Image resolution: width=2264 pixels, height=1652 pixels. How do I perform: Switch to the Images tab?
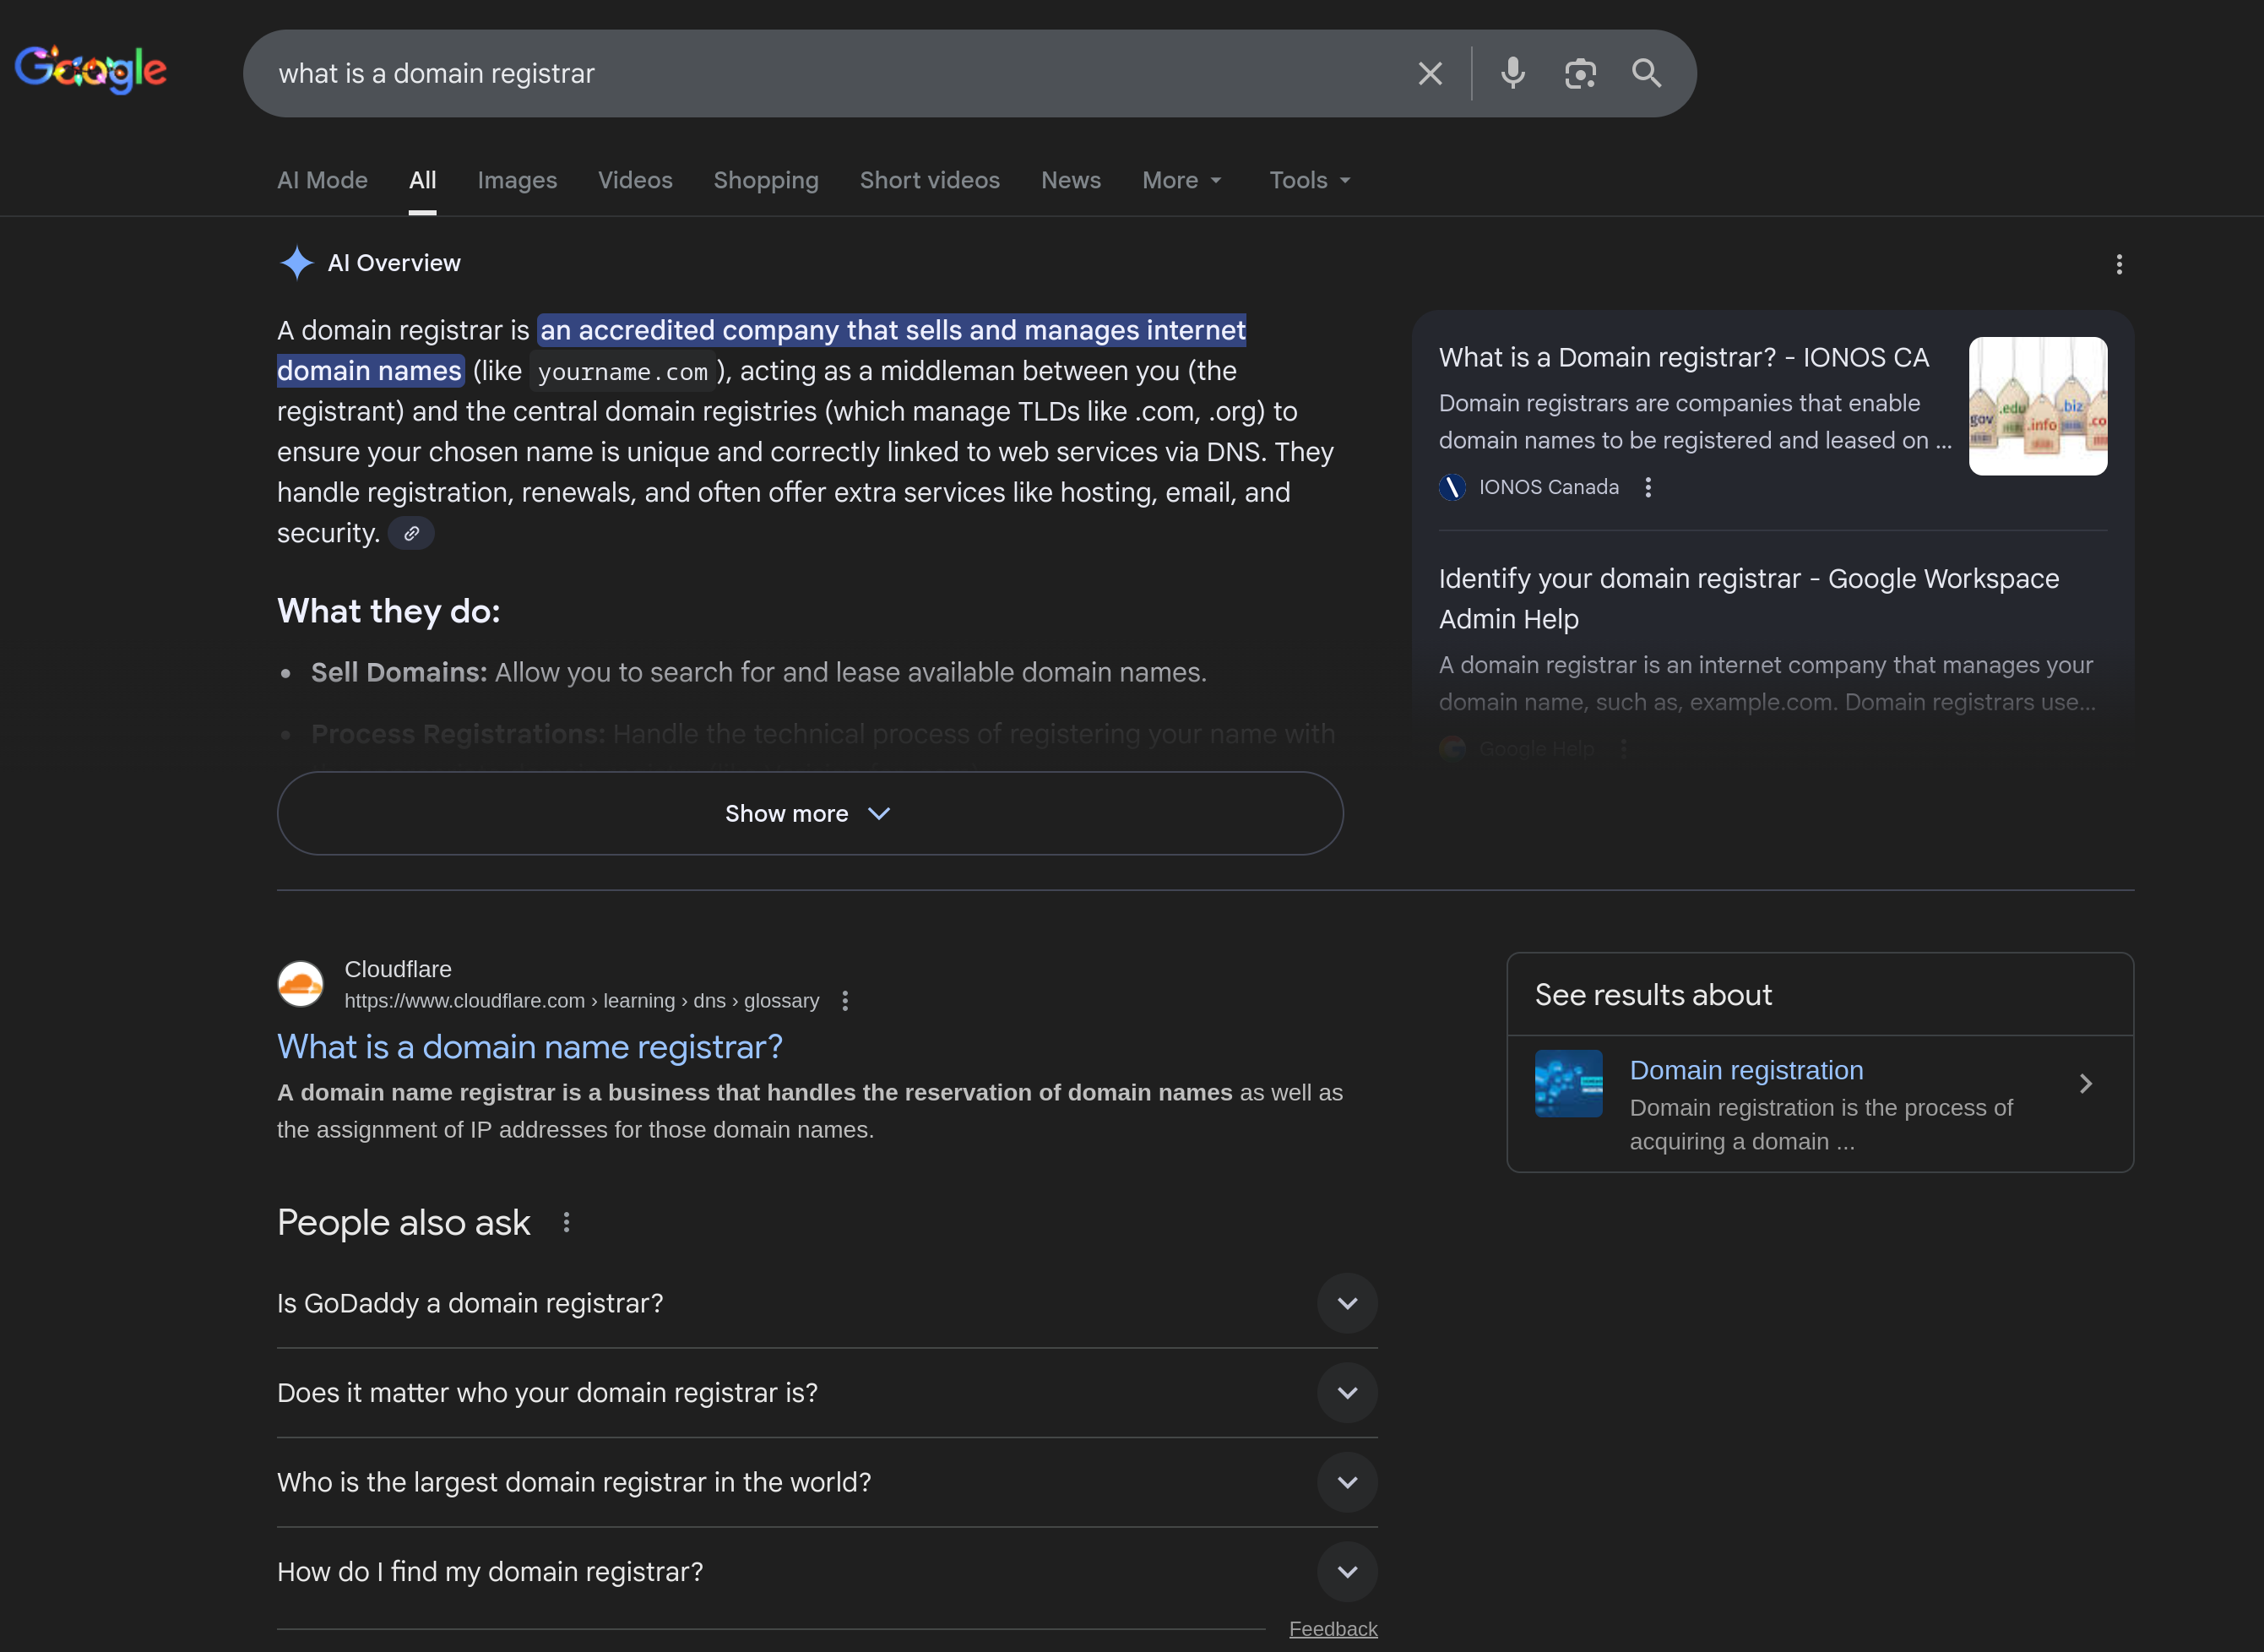pos(517,181)
